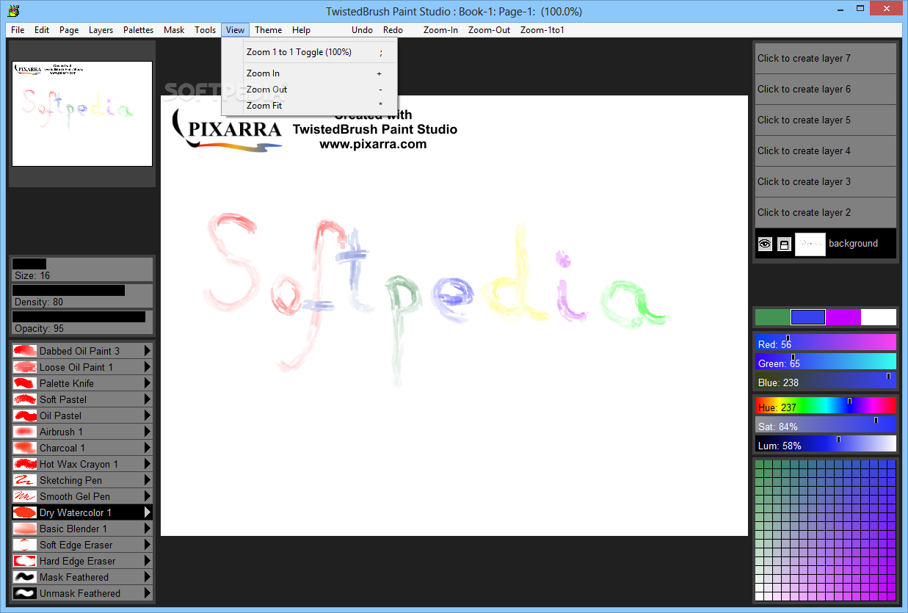Image resolution: width=908 pixels, height=613 pixels.
Task: Expand the Soft Pastel arrow
Action: tap(148, 399)
